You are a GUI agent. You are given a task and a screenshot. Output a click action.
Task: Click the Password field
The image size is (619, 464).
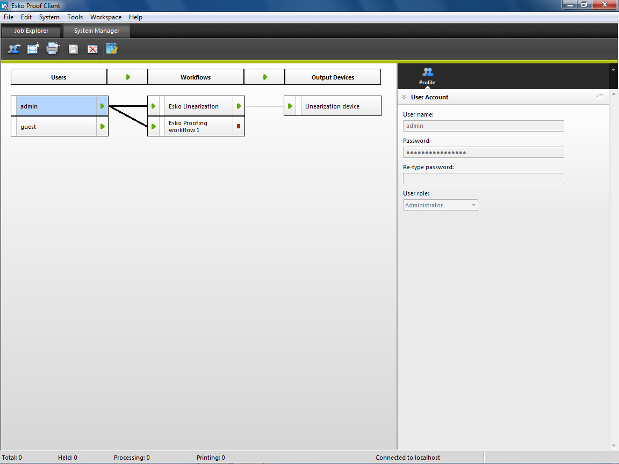click(483, 153)
